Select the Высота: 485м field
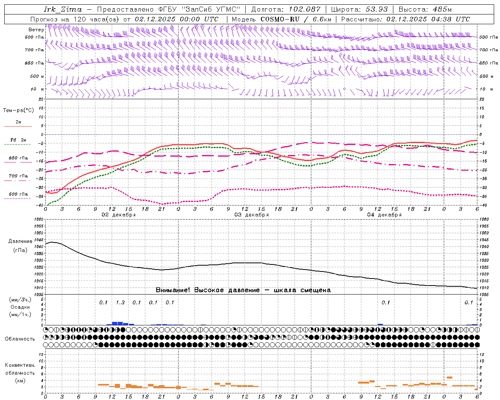The image size is (500, 400). (x=425, y=9)
